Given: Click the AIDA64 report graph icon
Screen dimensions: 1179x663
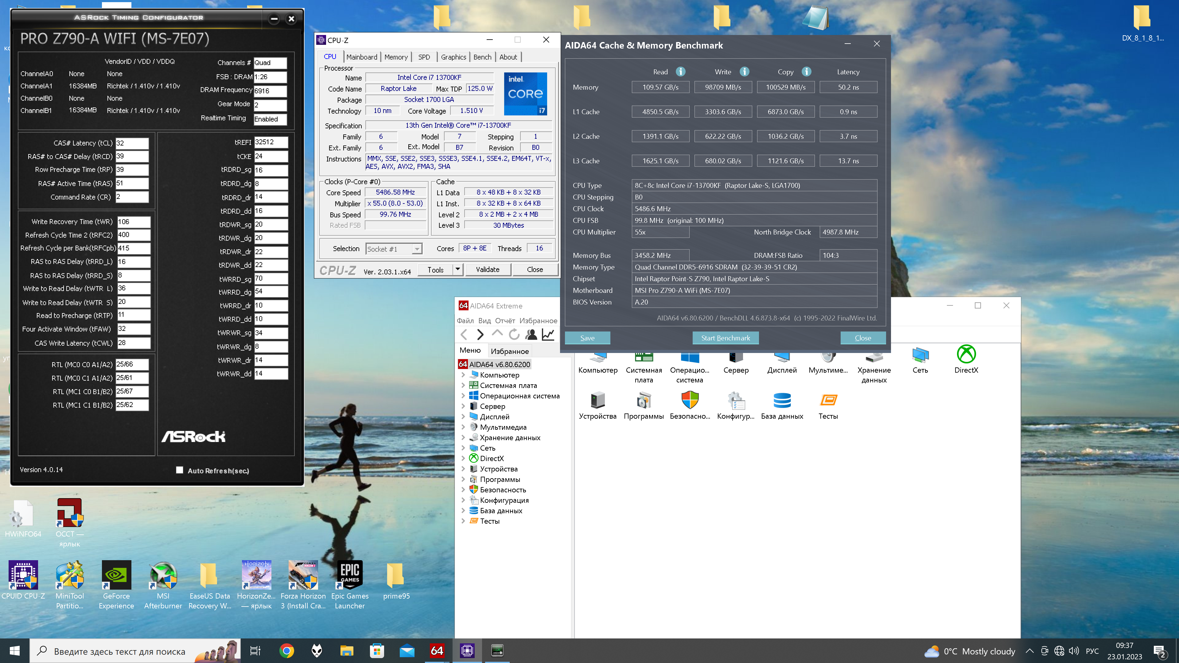Looking at the screenshot, I should (548, 335).
